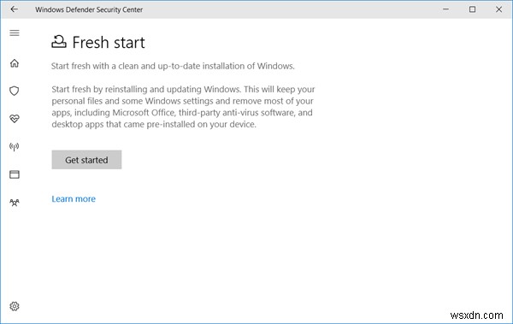Click the Windows Defender Security Center title
This screenshot has height=324, width=513.
(x=89, y=9)
